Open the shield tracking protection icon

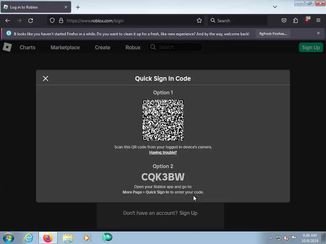tap(52, 20)
